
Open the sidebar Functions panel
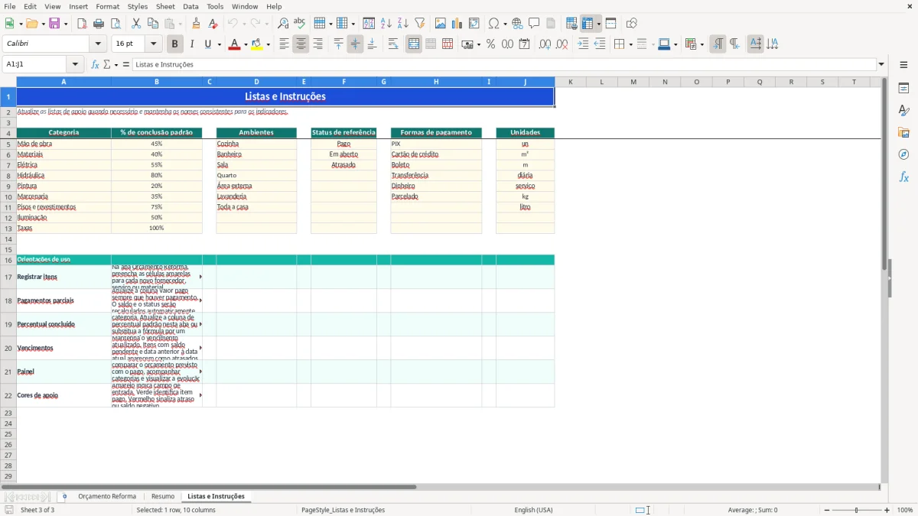tap(903, 177)
